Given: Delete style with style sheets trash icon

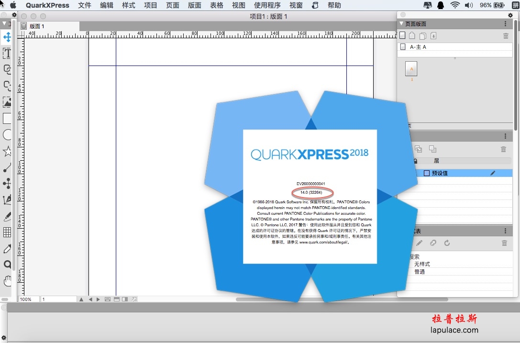Looking at the screenshot, I should point(504,243).
